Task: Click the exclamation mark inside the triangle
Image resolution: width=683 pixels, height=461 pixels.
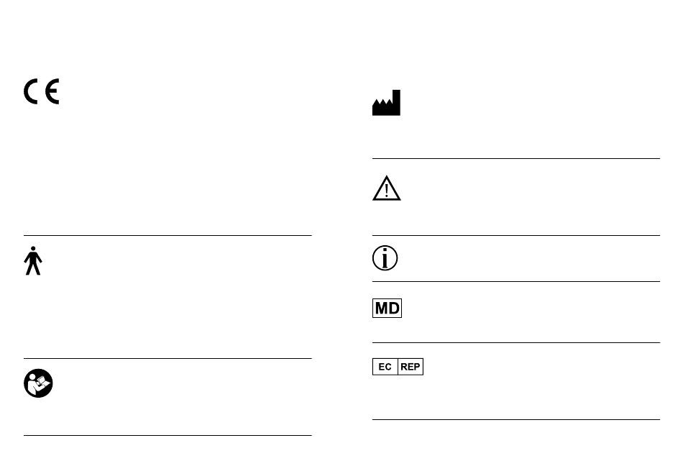Action: point(386,191)
